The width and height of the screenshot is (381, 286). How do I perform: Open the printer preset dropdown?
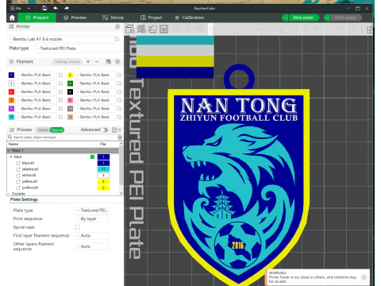[60, 39]
